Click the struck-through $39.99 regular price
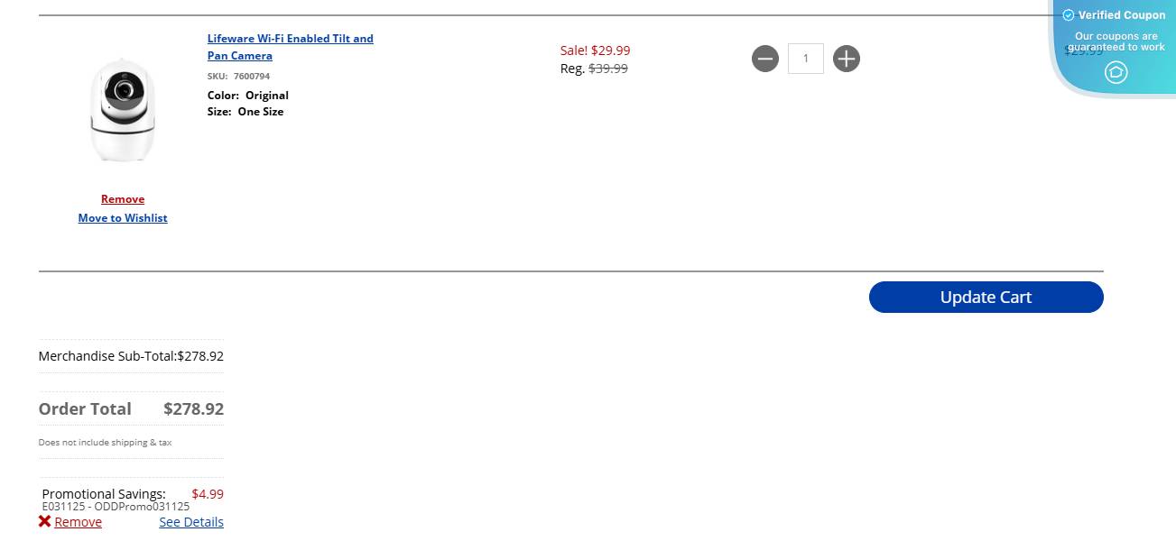The height and width of the screenshot is (541, 1176). click(x=608, y=69)
